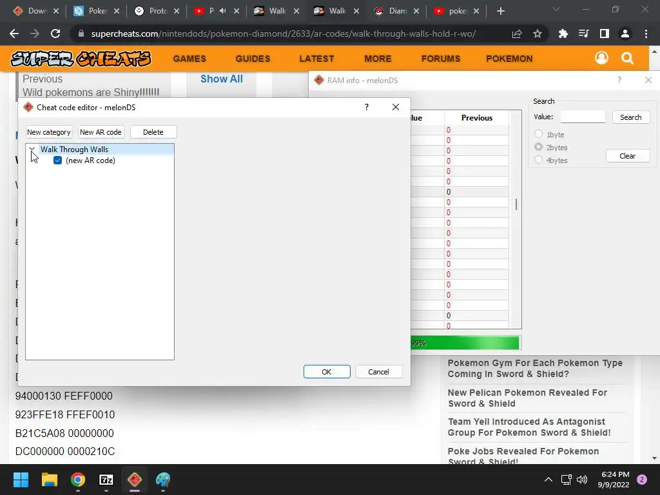Open the Team Yell Introduced As Antagonist article
Screen dimensions: 660x495
[529, 427]
